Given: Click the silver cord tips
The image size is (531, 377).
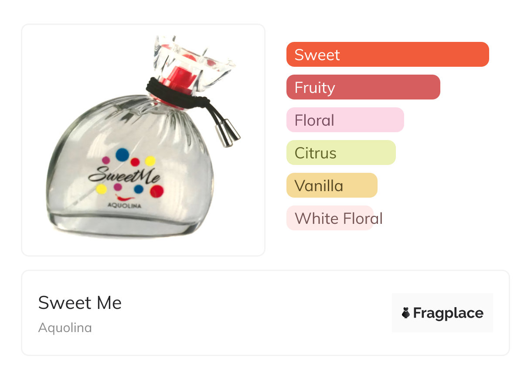Looking at the screenshot, I should pyautogui.click(x=229, y=134).
